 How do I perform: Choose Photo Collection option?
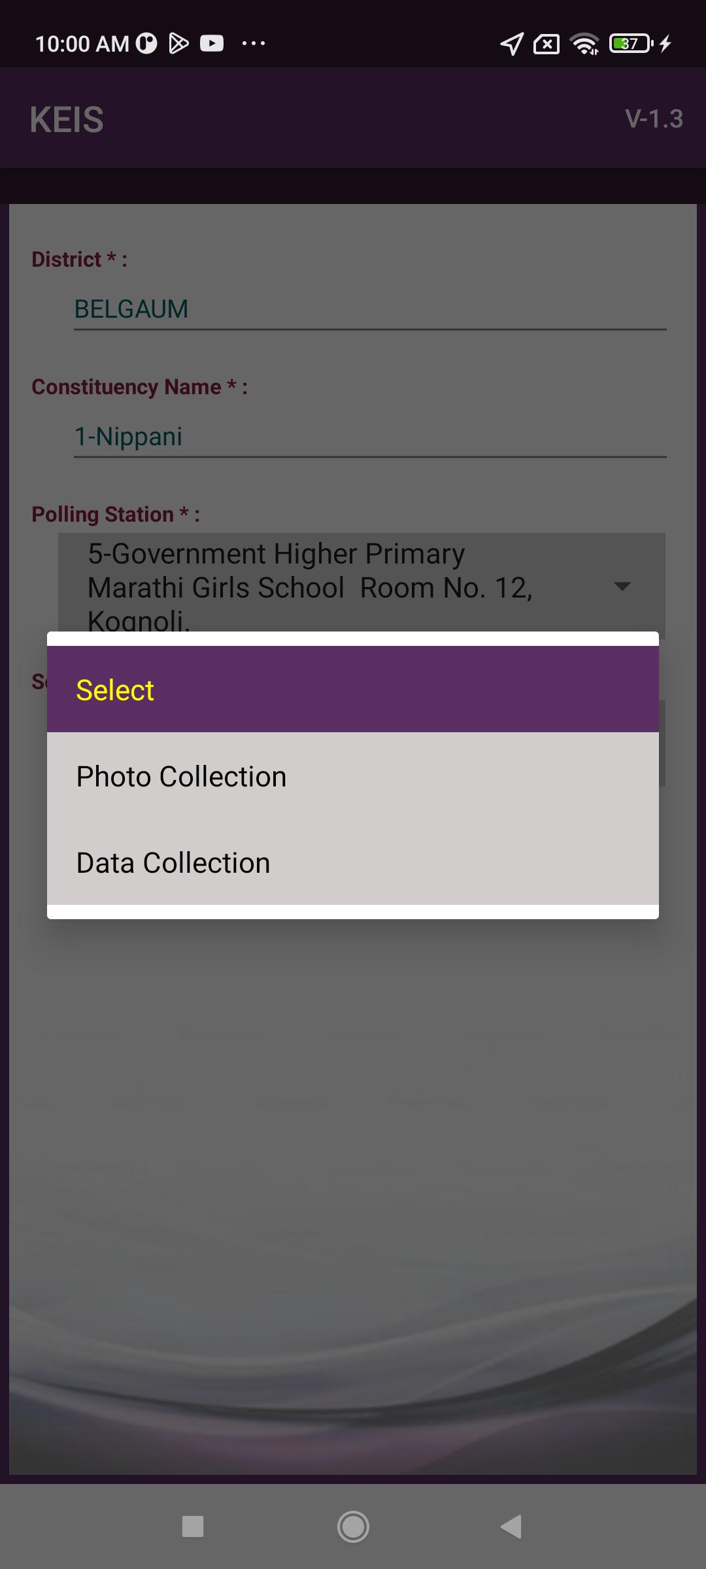tap(353, 776)
